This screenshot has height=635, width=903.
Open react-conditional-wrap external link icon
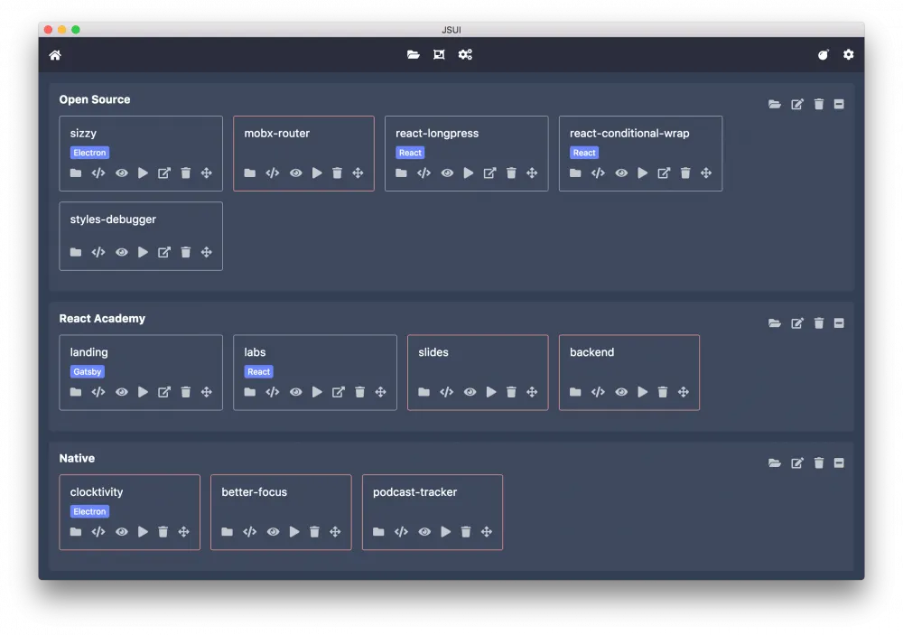[x=664, y=173]
